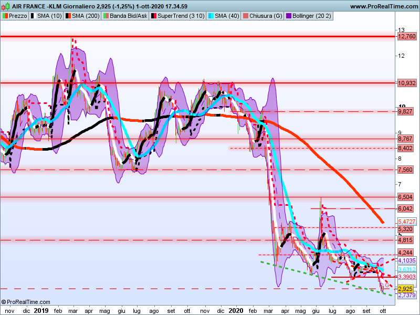
Task: Open the Prezzo indicator settings
Action: [x=15, y=16]
